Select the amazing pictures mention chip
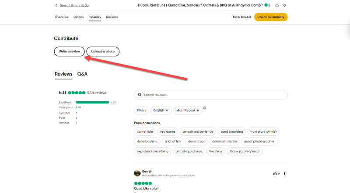This screenshot has height=193, width=350. [189, 152]
